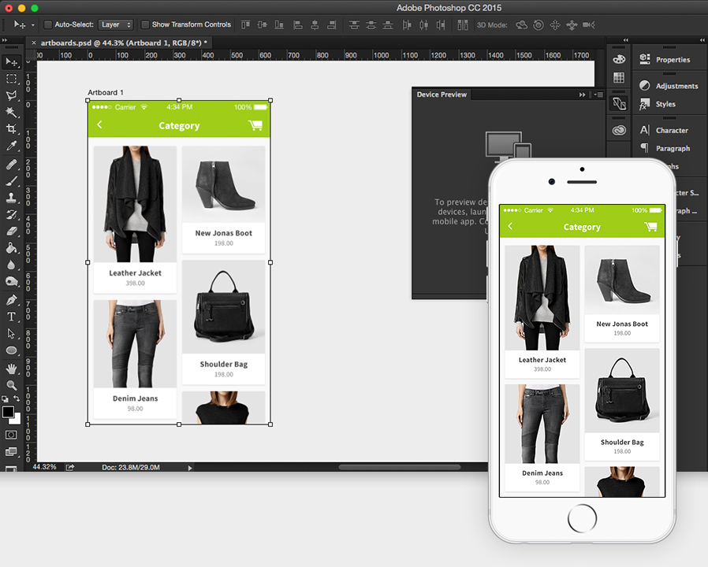The image size is (708, 567).
Task: Select the Crop tool
Action: 11,130
